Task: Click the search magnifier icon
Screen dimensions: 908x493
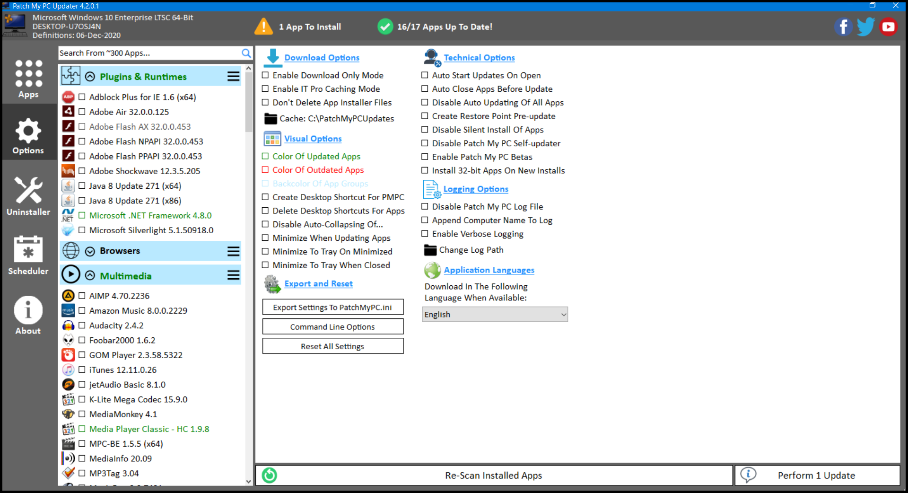Action: (x=246, y=53)
